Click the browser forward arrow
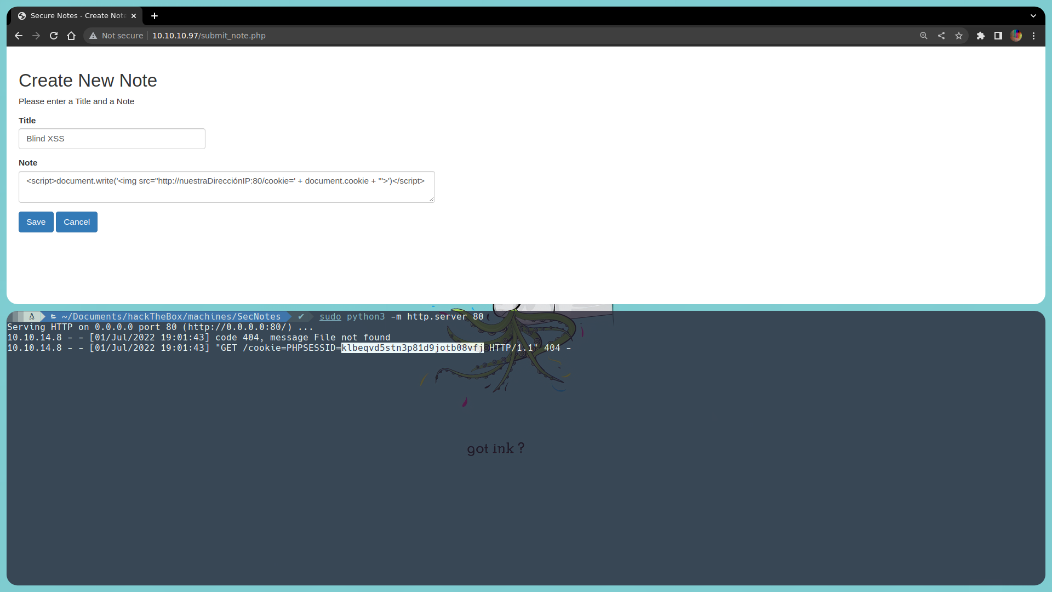The image size is (1052, 592). [x=36, y=36]
